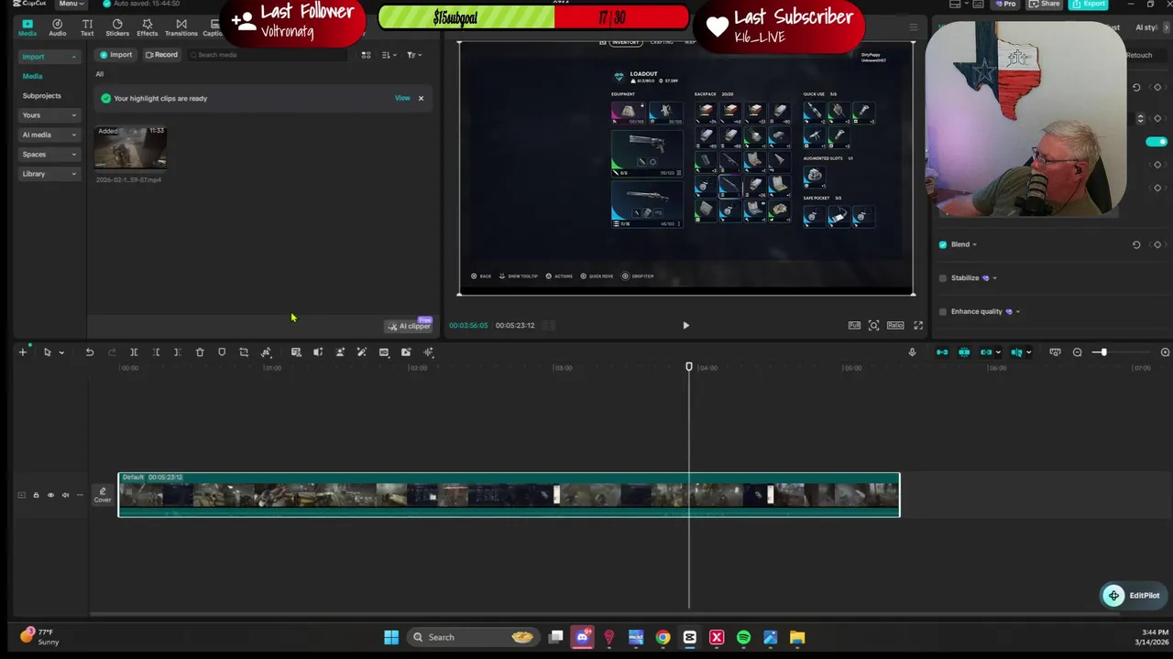Toggle linkage icon in timeline toolbar
This screenshot has width=1173, height=659.
click(986, 352)
